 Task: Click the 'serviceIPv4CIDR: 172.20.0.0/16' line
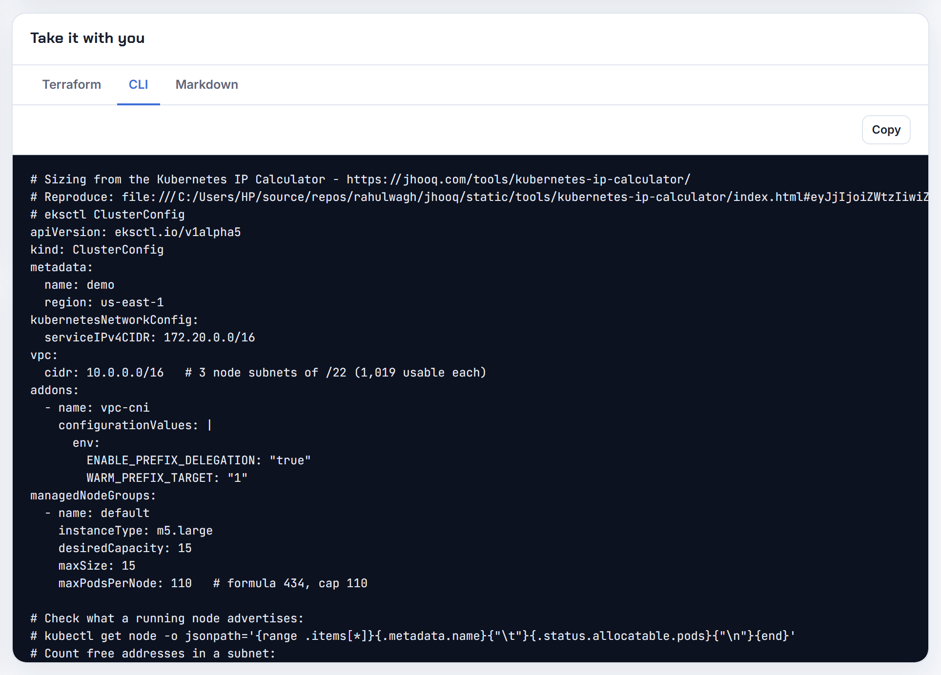[150, 337]
